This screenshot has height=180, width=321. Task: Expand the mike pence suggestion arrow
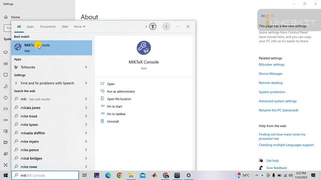click(86, 149)
